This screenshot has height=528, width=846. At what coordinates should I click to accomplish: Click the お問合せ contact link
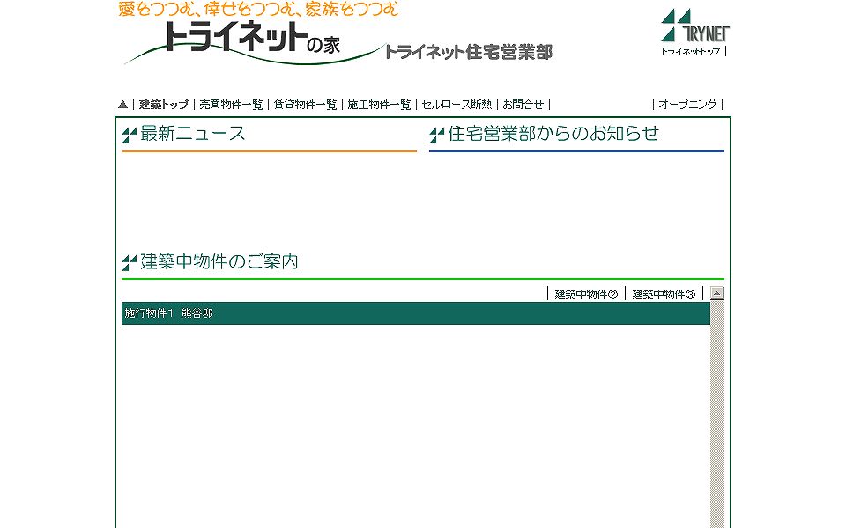[x=523, y=104]
